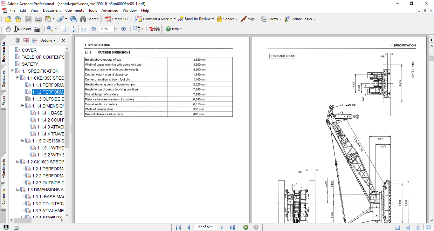The image size is (434, 231).
Task: Delete selected bookmark with trash icon
Action: click(x=17, y=40)
